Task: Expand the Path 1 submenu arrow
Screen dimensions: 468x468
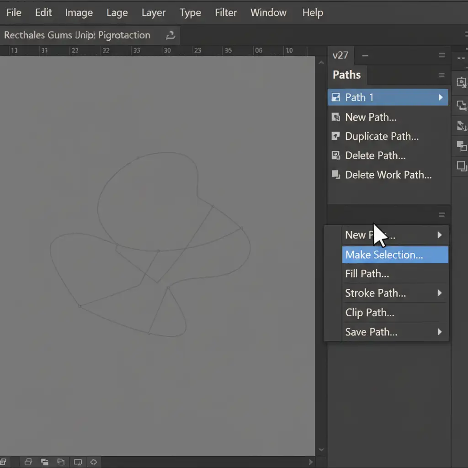Action: pyautogui.click(x=441, y=97)
